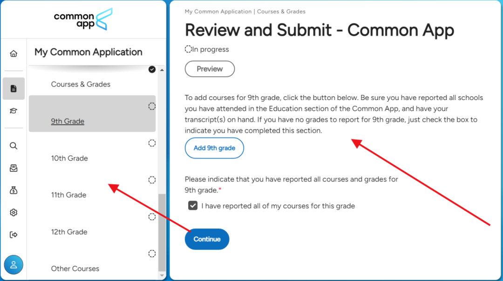This screenshot has width=503, height=281.
Task: Click the graduation cap colleges icon
Action: tap(14, 111)
